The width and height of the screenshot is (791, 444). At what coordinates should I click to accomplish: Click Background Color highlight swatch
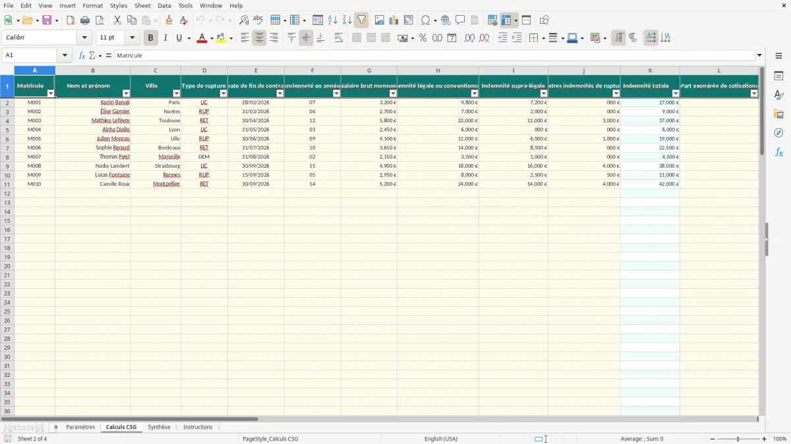pos(221,38)
